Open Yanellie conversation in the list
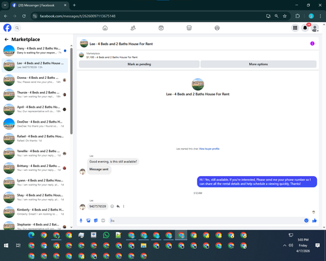This screenshot has width=326, height=261. [35, 153]
